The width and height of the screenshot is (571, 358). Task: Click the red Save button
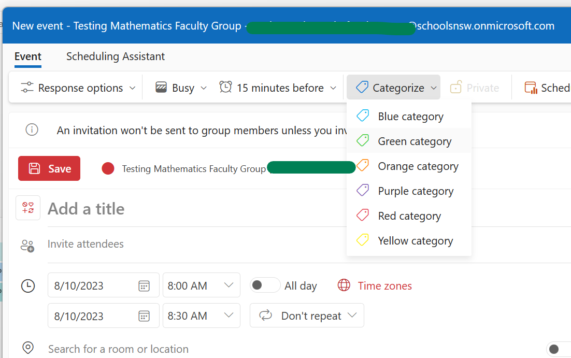(x=49, y=168)
